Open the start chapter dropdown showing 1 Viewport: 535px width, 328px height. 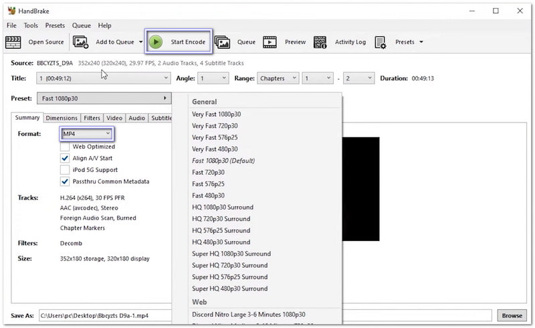pyautogui.click(x=317, y=78)
